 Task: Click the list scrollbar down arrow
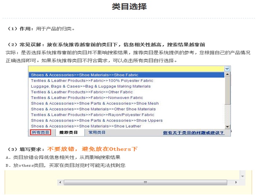point(228,127)
